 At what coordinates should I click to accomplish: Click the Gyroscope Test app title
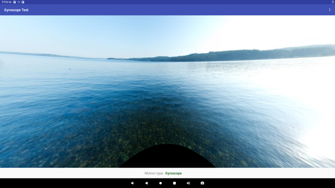[16, 10]
